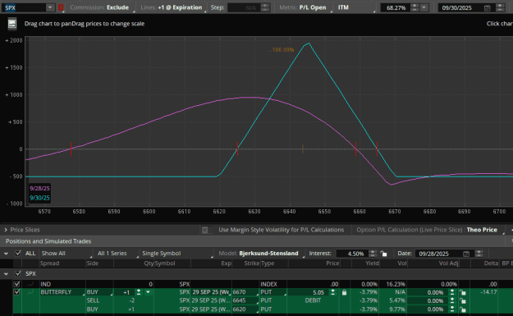
Task: Enable Use Margin Style Volatility checkbox
Action: point(205,230)
